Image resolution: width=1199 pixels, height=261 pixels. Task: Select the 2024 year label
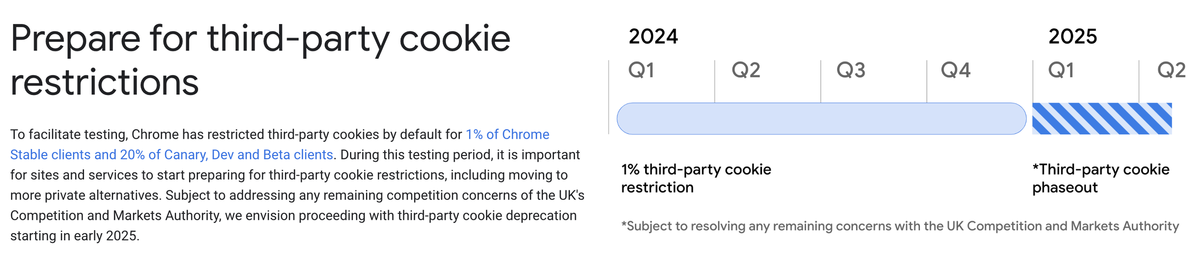click(x=653, y=36)
